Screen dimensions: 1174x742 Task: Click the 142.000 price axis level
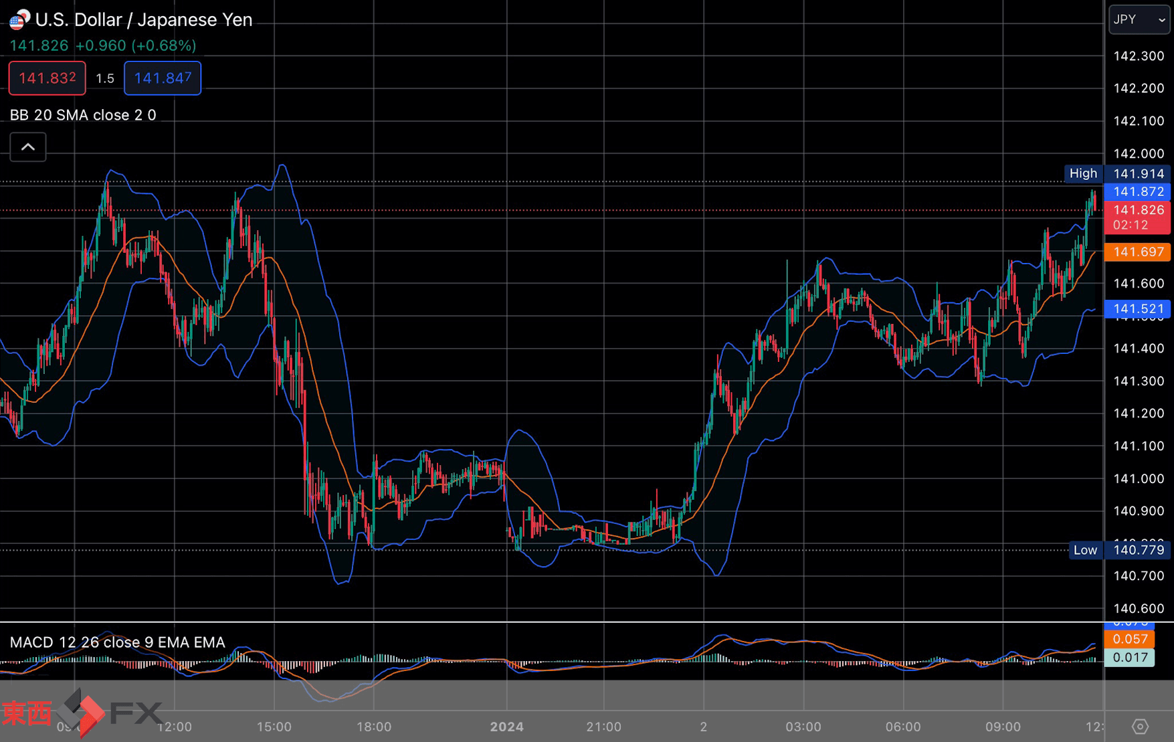pyautogui.click(x=1139, y=154)
